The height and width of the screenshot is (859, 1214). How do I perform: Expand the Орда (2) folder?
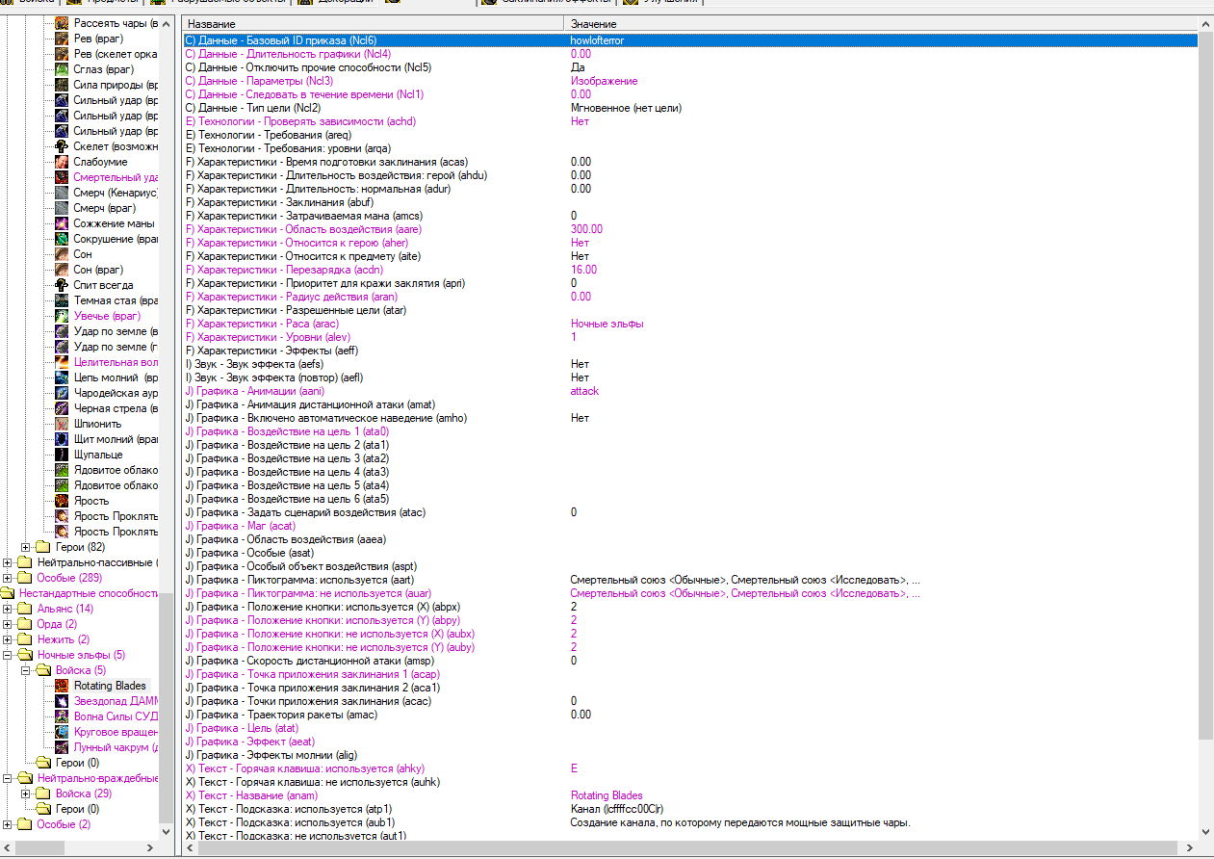8,624
